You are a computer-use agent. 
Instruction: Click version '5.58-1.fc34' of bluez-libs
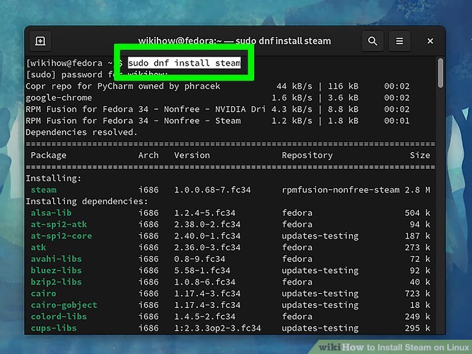(x=202, y=270)
